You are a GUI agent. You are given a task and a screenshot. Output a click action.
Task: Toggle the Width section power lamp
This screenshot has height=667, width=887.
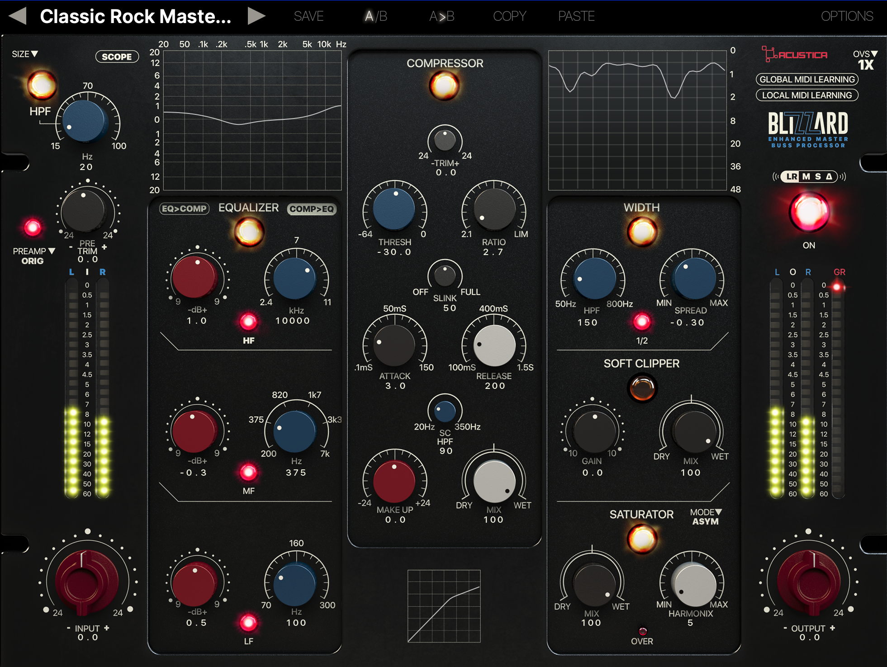pos(642,232)
